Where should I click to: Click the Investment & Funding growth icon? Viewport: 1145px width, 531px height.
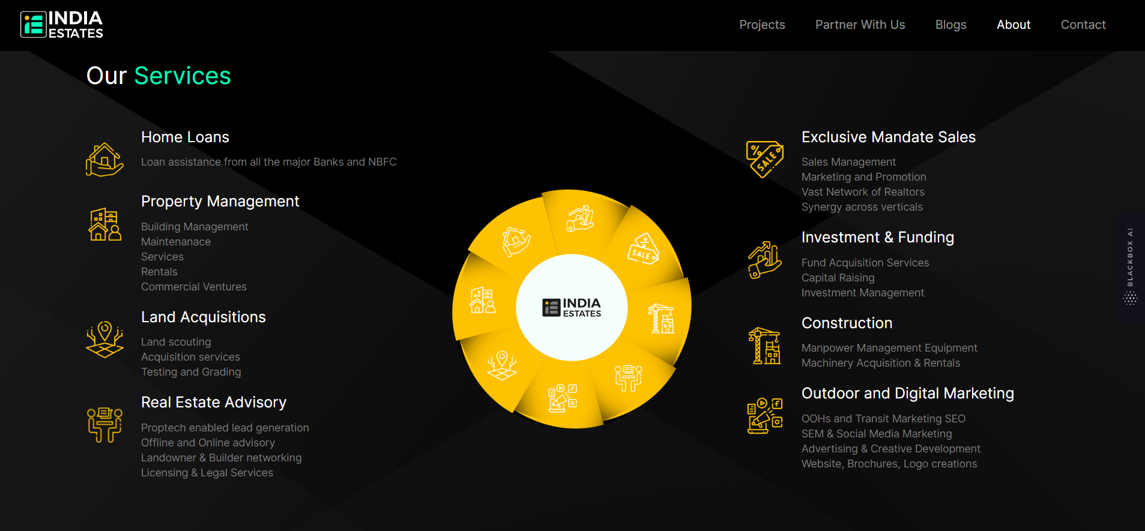pyautogui.click(x=764, y=260)
